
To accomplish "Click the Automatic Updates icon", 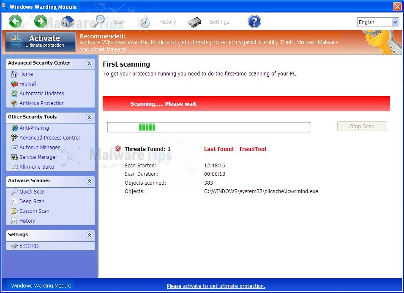I will click(x=14, y=94).
